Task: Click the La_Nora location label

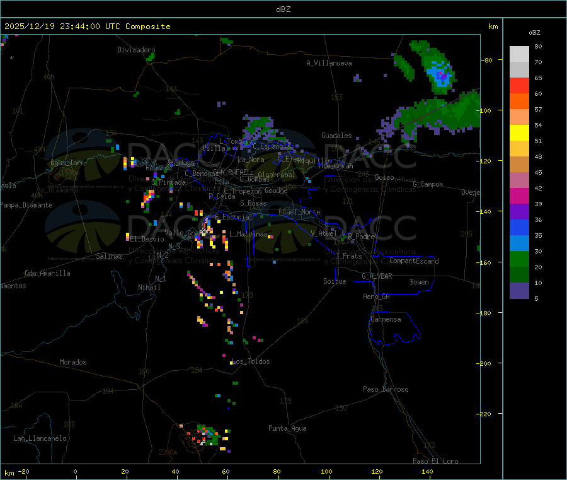Action: (251, 160)
